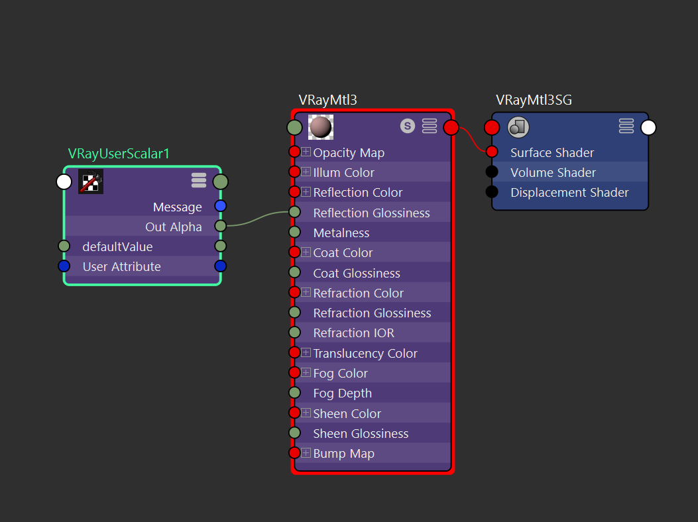Click VRayMtl3 main output port
Image resolution: width=698 pixels, height=522 pixels.
[451, 127]
